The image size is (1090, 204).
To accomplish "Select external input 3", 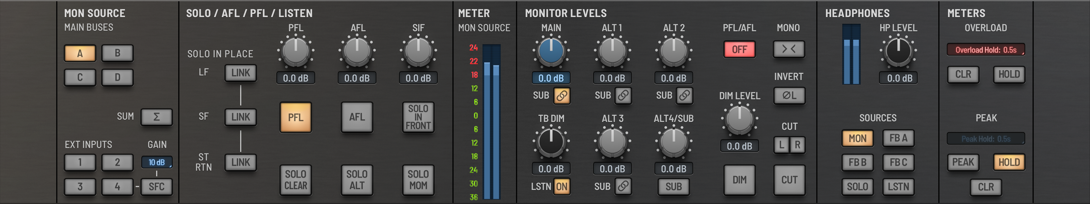I will coord(80,187).
